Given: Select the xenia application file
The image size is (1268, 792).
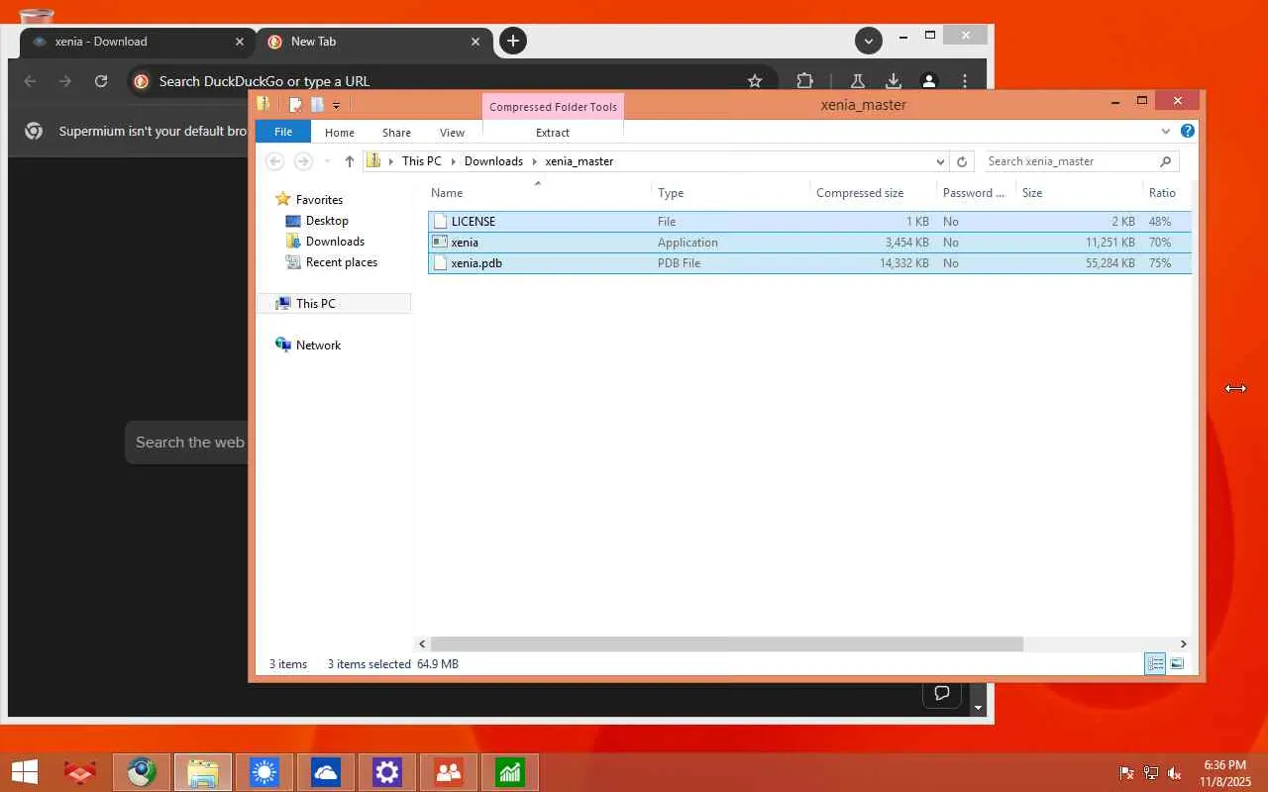Looking at the screenshot, I should click(x=809, y=243).
